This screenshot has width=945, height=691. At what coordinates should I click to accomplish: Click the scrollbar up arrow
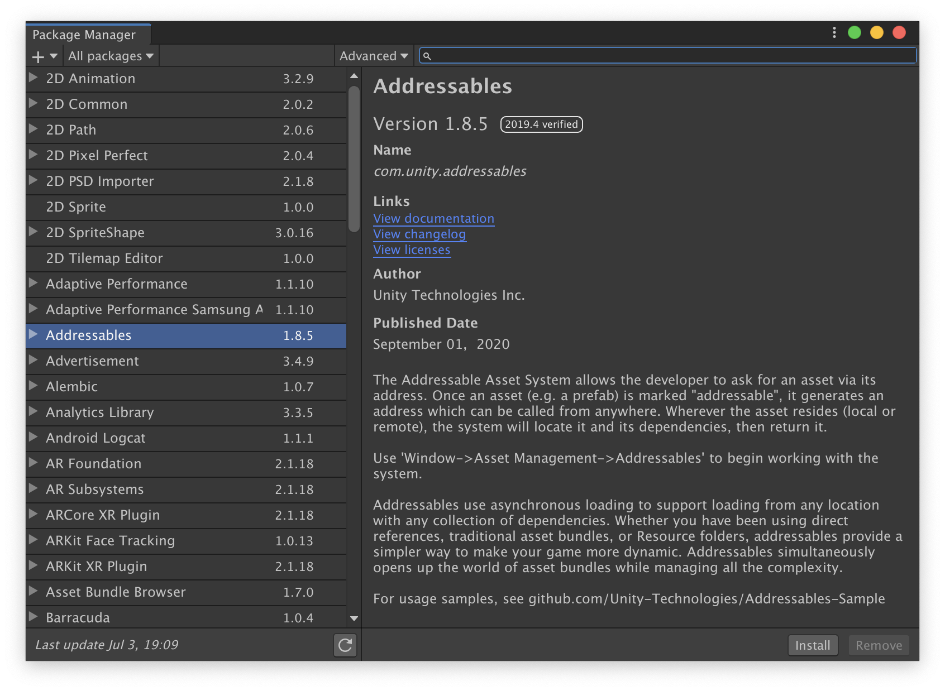tap(354, 75)
